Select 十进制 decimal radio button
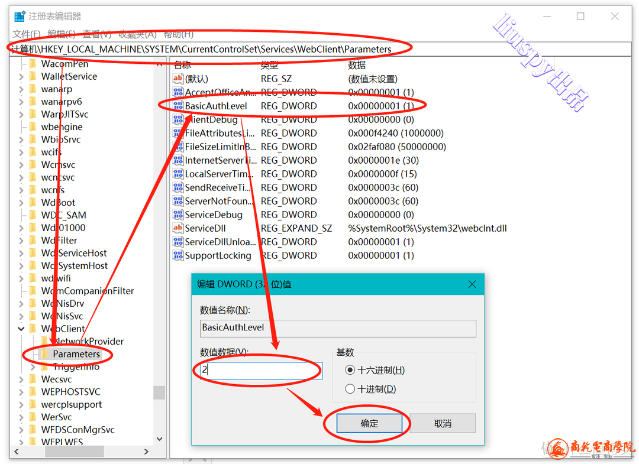Image resolution: width=639 pixels, height=464 pixels. click(x=350, y=389)
